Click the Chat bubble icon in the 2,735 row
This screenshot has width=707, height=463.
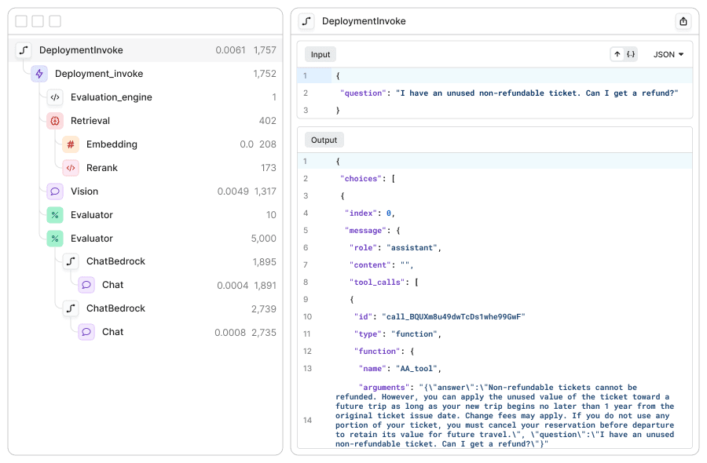(86, 332)
